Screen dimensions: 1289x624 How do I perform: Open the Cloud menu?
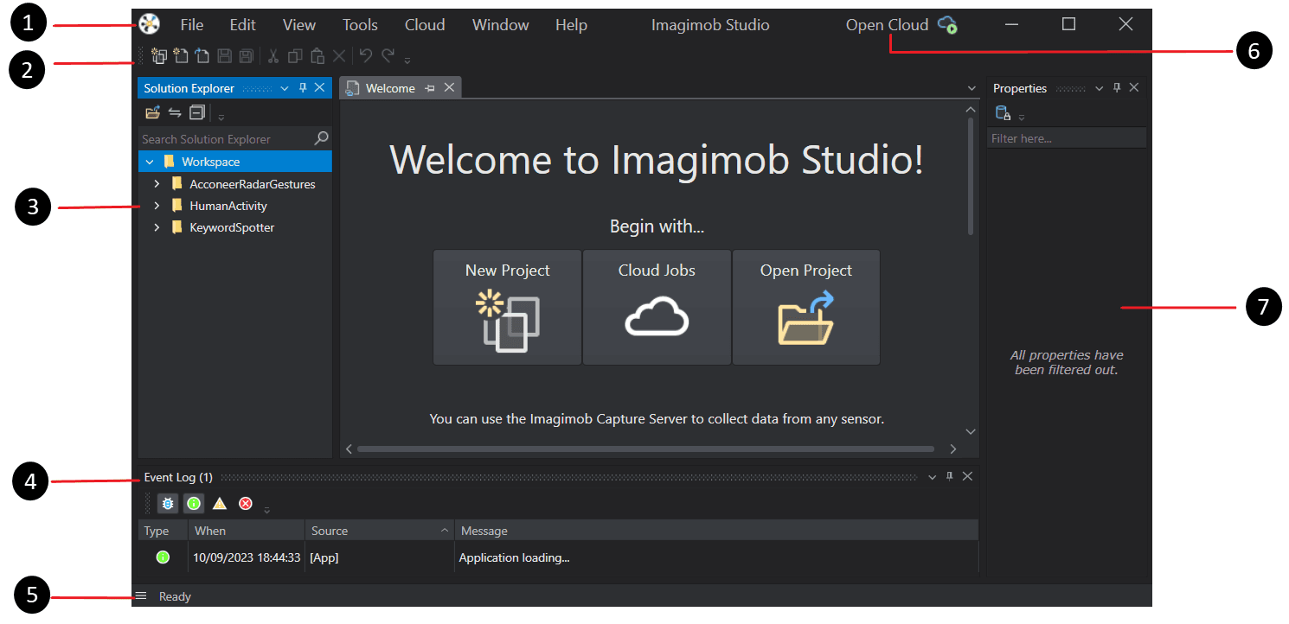(x=425, y=25)
